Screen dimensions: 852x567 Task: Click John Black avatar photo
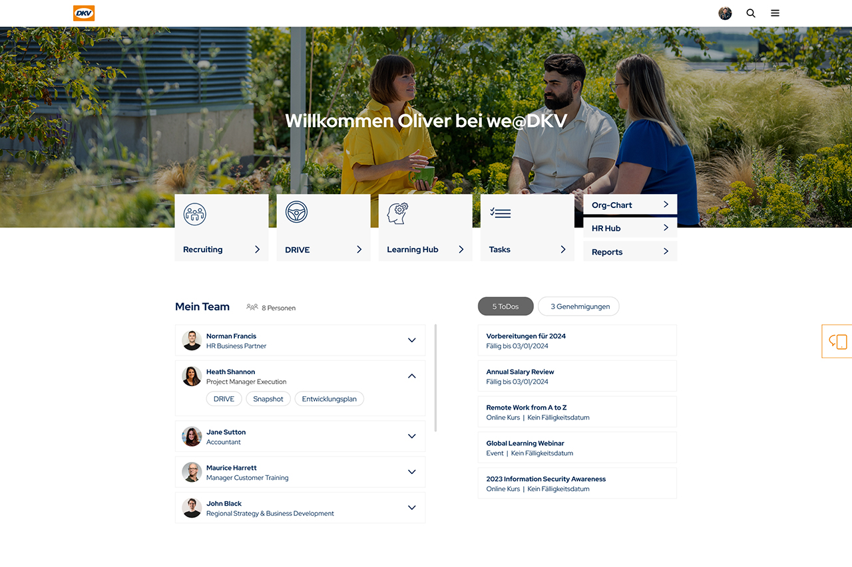pos(192,508)
